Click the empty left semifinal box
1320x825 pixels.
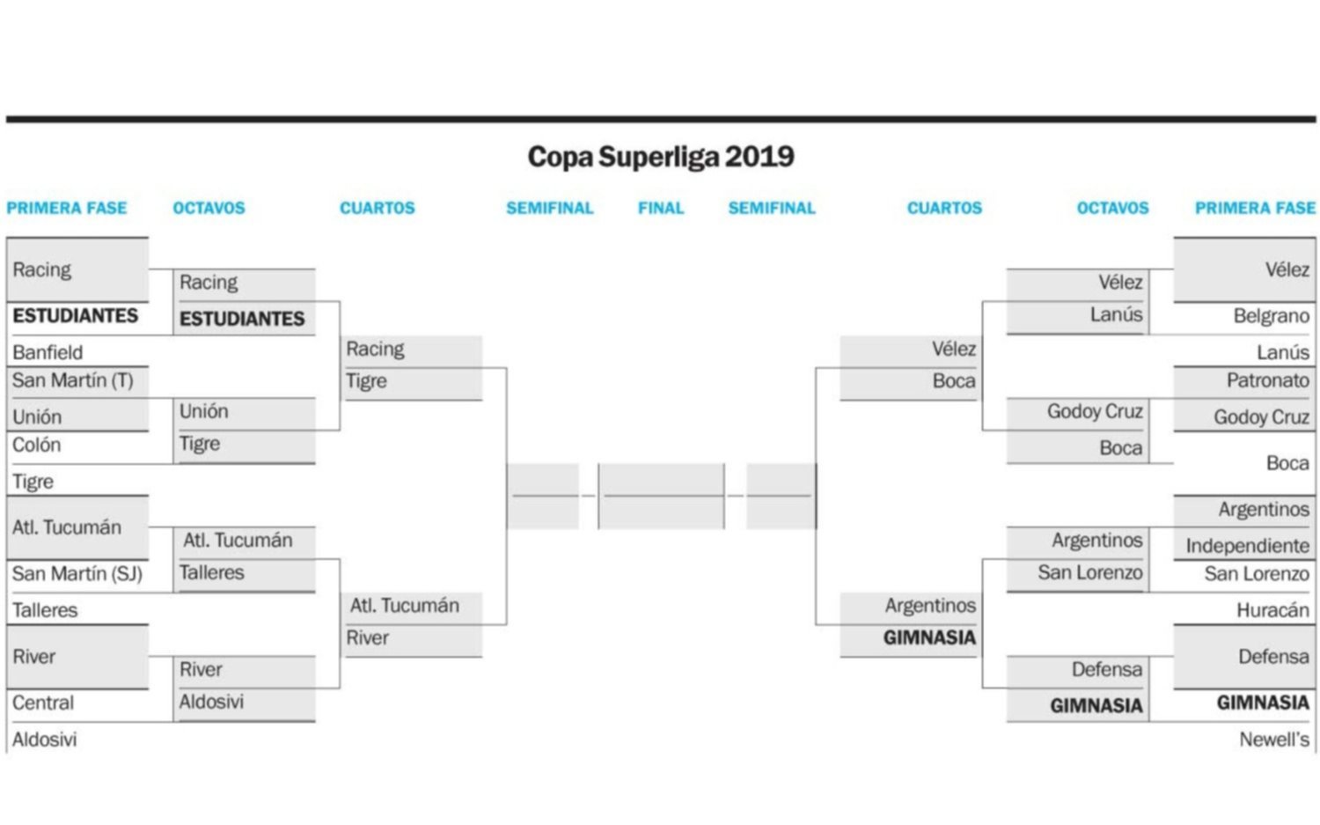pos(542,496)
